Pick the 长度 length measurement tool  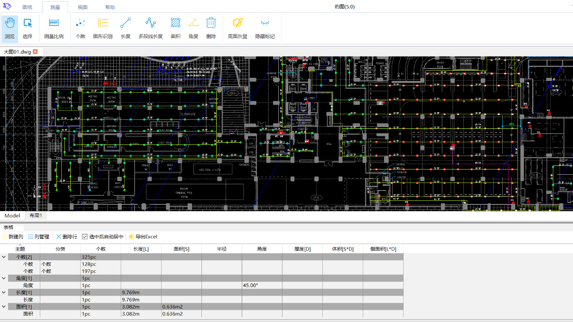point(125,28)
